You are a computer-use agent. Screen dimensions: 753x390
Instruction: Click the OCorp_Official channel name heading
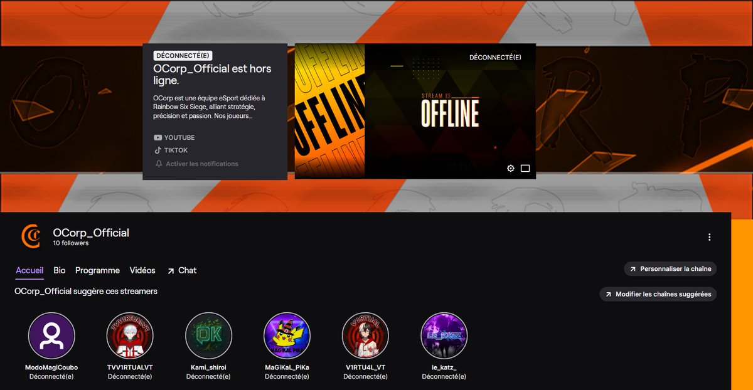[x=91, y=233]
